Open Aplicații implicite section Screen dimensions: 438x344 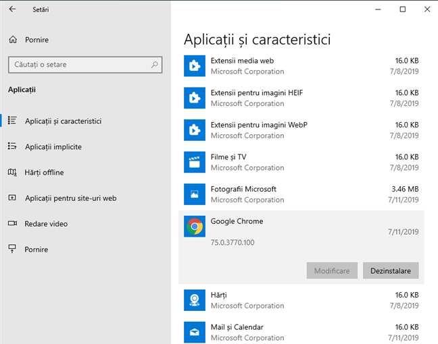pos(53,146)
